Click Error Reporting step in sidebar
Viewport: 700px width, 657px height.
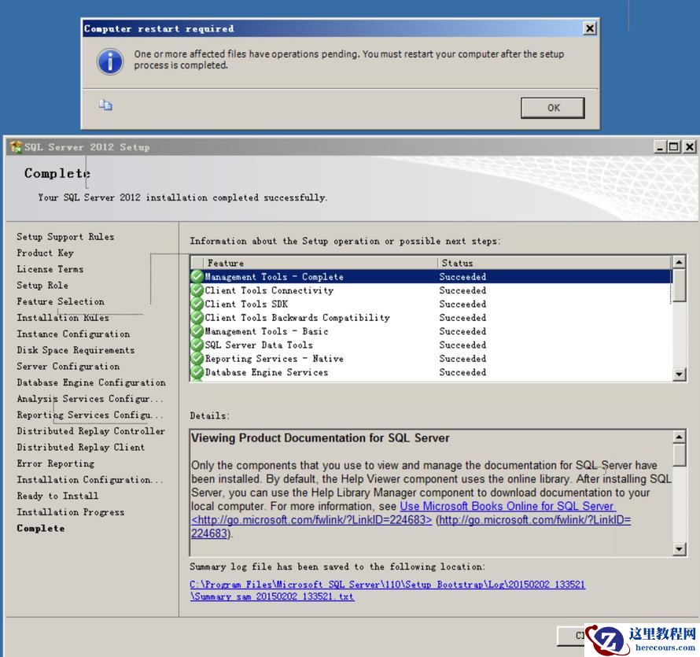click(55, 463)
